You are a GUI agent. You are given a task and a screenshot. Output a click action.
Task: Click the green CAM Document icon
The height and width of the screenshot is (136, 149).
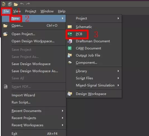pyautogui.click(x=70, y=48)
